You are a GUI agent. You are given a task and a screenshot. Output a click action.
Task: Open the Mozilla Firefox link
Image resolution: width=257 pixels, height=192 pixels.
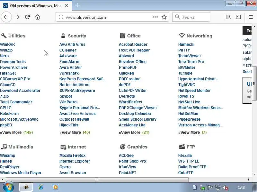[73, 156]
